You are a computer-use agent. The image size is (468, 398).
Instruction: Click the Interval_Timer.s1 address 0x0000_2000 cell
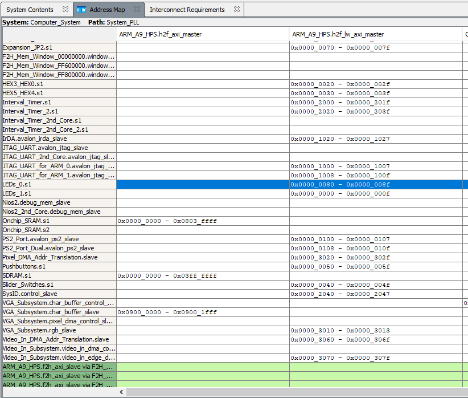coord(340,103)
